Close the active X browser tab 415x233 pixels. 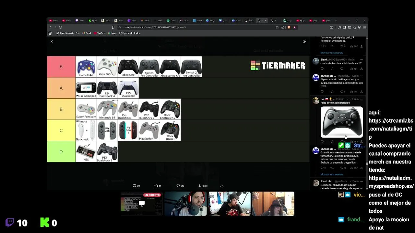pyautogui.click(x=265, y=20)
